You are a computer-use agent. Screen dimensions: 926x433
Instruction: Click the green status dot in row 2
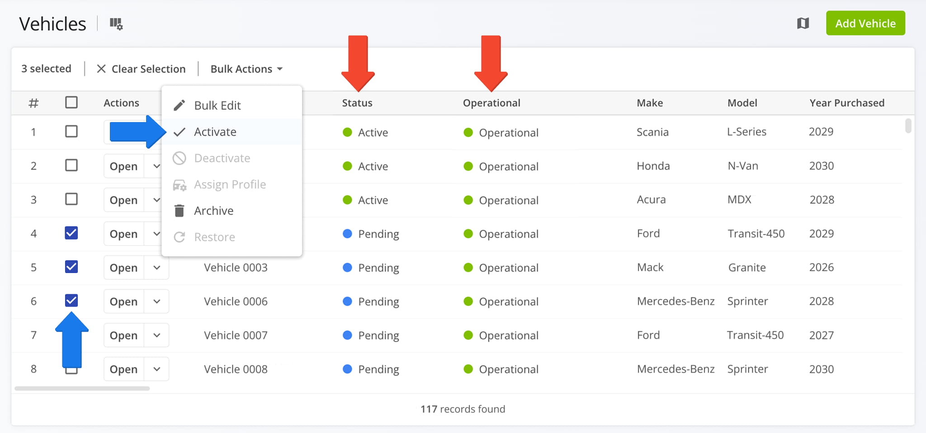(x=347, y=166)
